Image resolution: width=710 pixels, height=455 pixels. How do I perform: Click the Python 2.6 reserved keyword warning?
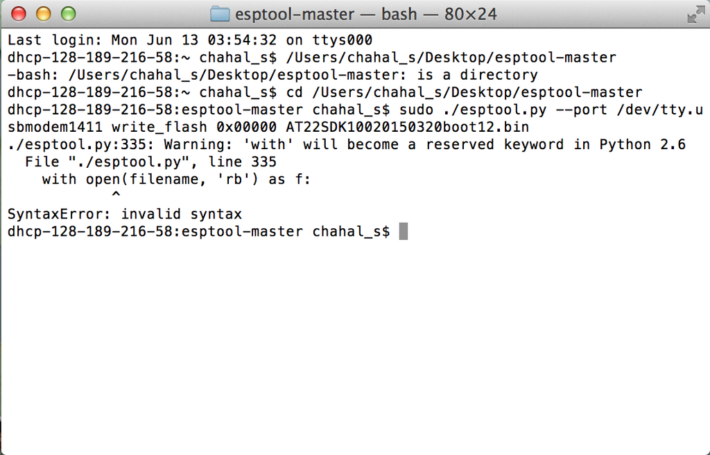[347, 145]
